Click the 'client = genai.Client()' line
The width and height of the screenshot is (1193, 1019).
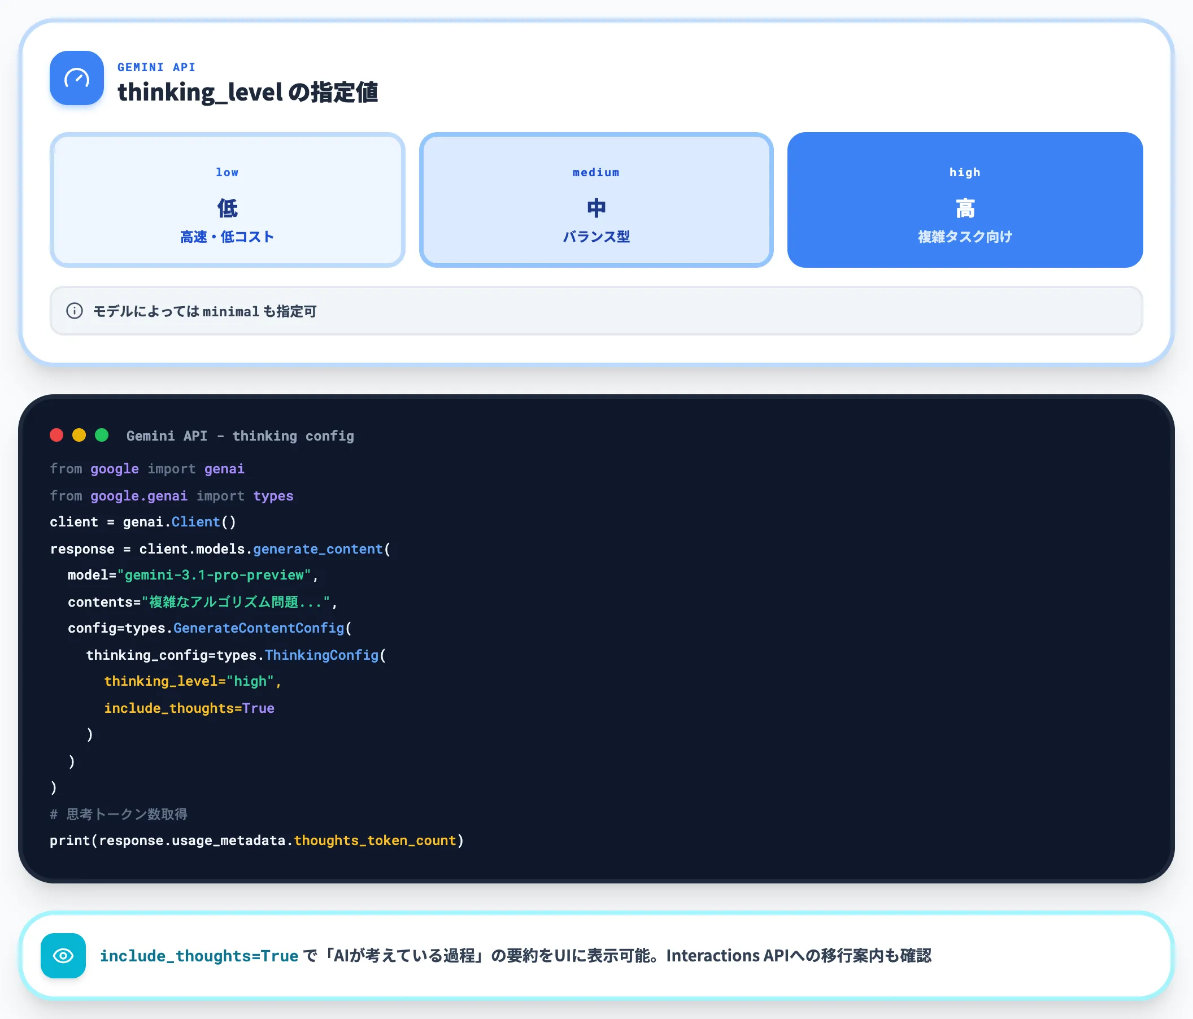pyautogui.click(x=143, y=522)
